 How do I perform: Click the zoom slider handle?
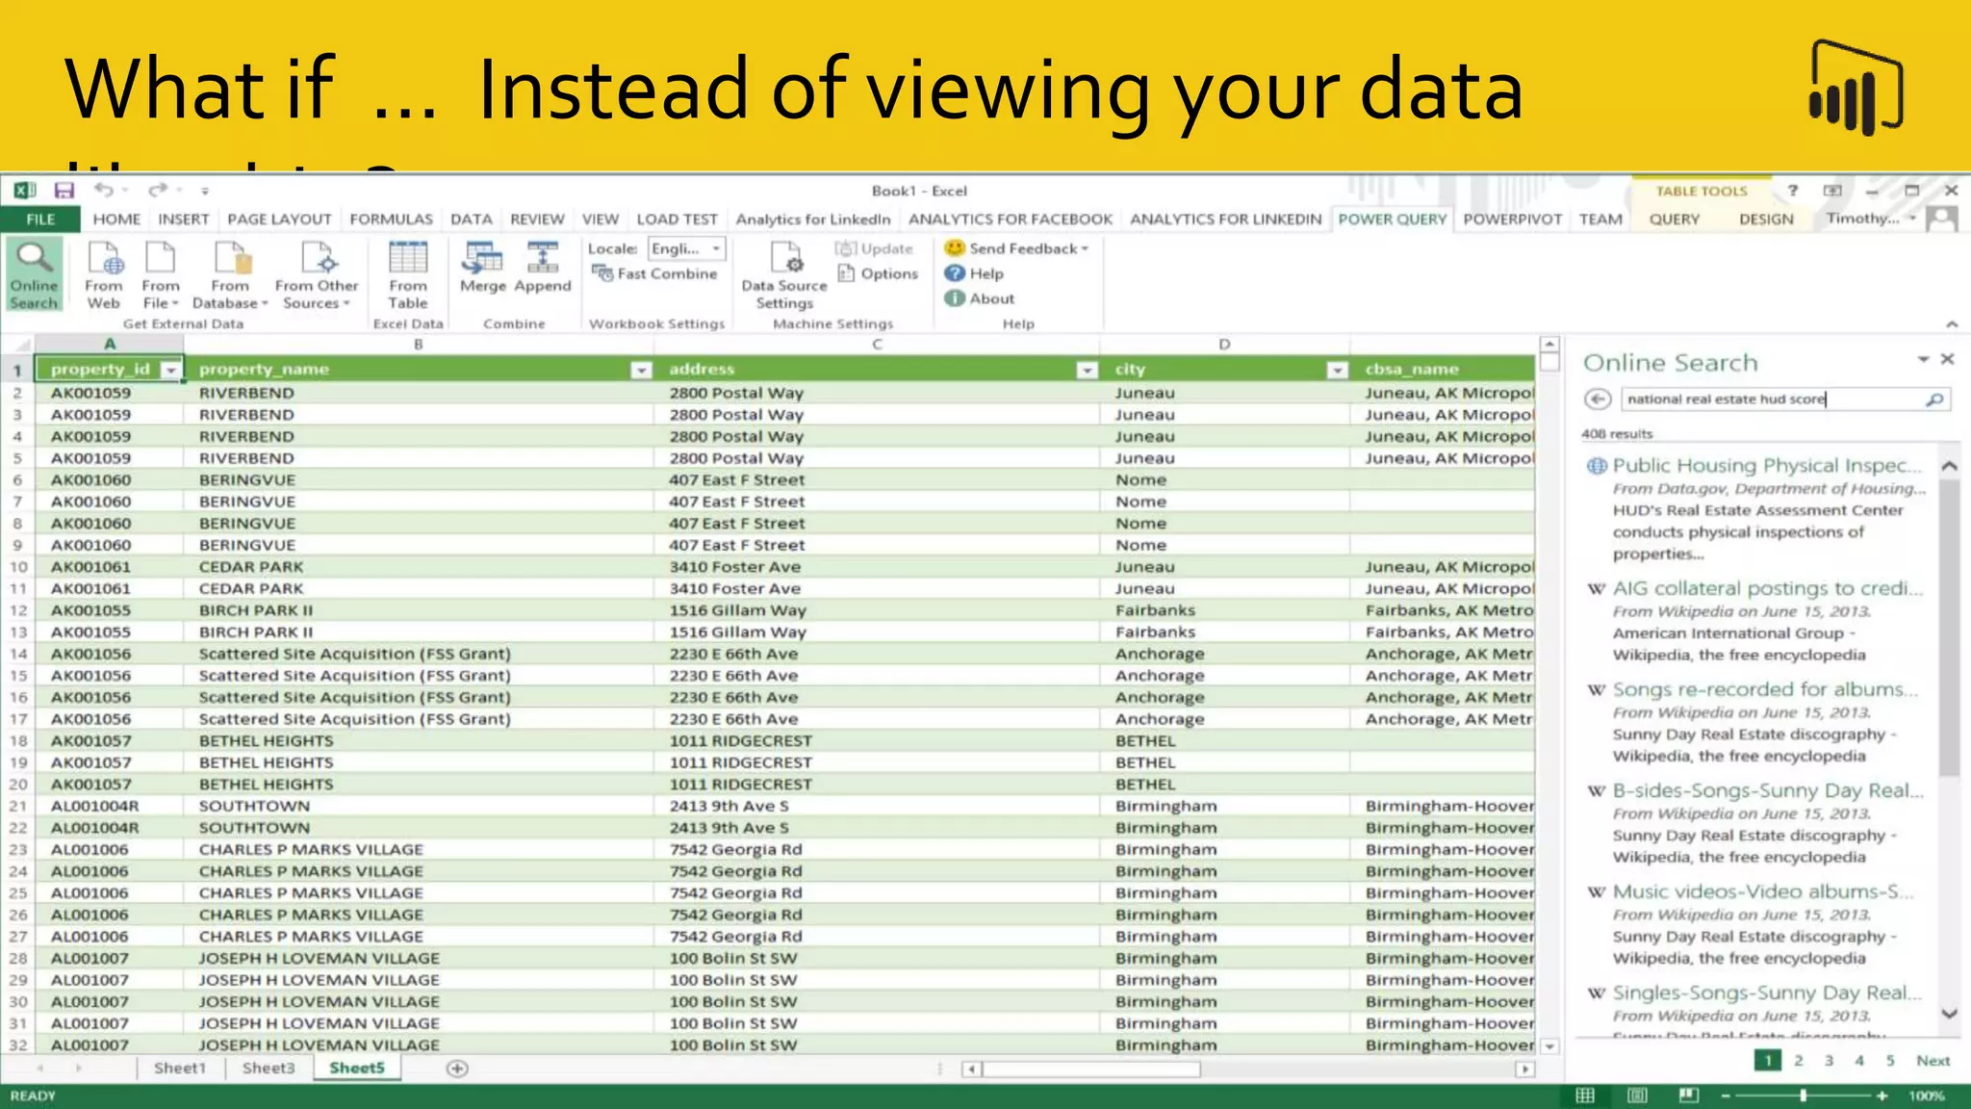coord(1804,1096)
